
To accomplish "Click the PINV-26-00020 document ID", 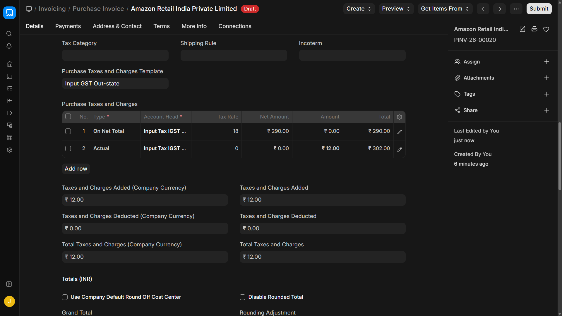I will [x=475, y=40].
